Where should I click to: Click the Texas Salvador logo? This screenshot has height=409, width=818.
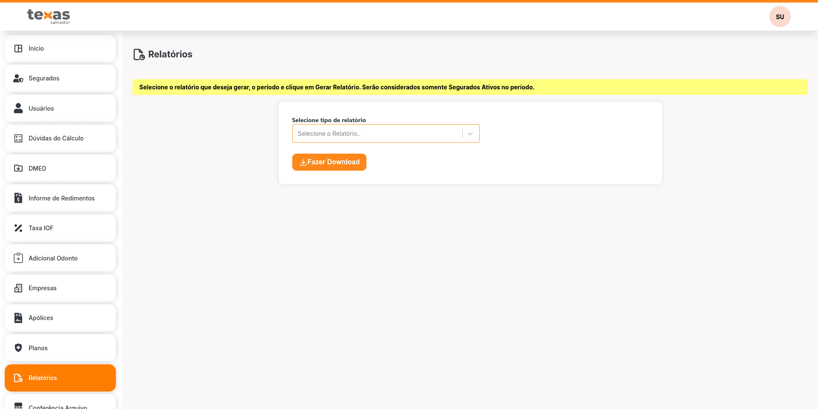[x=49, y=16]
